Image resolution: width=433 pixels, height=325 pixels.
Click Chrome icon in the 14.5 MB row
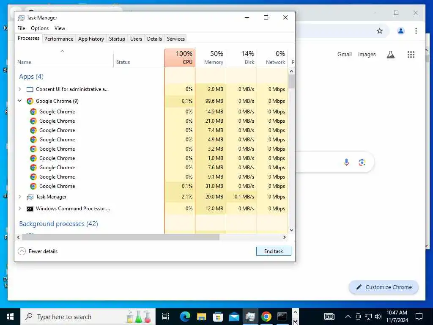(x=33, y=112)
